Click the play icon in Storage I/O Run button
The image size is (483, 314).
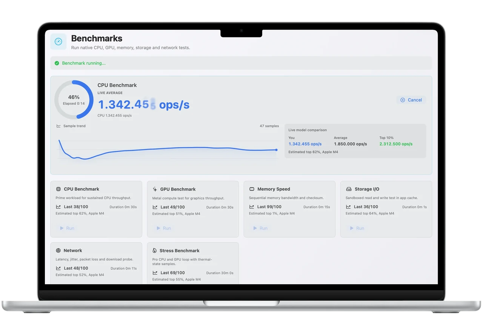[x=352, y=228]
